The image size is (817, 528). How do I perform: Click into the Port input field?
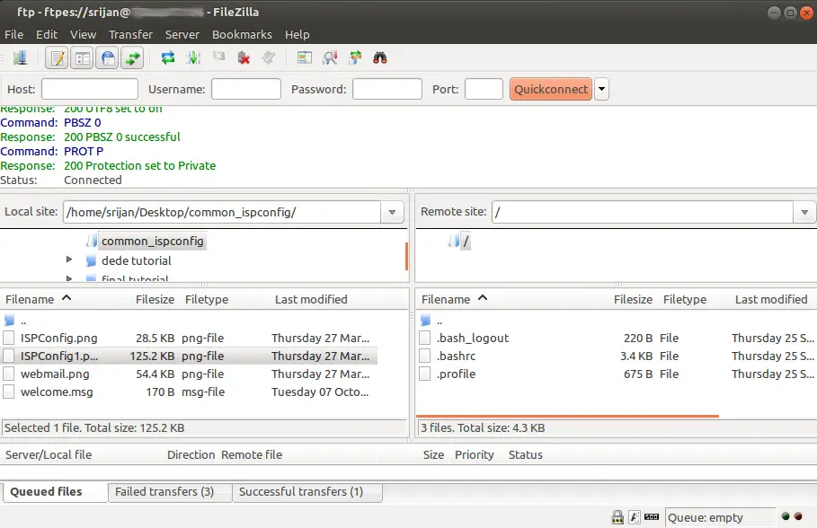pyautogui.click(x=484, y=89)
